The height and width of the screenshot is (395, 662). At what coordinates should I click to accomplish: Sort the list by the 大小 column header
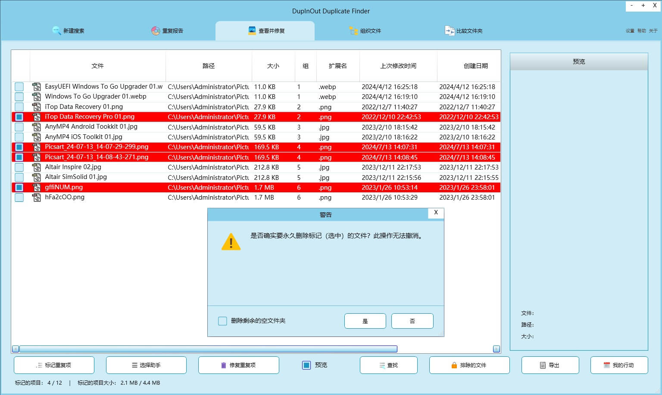coord(273,66)
